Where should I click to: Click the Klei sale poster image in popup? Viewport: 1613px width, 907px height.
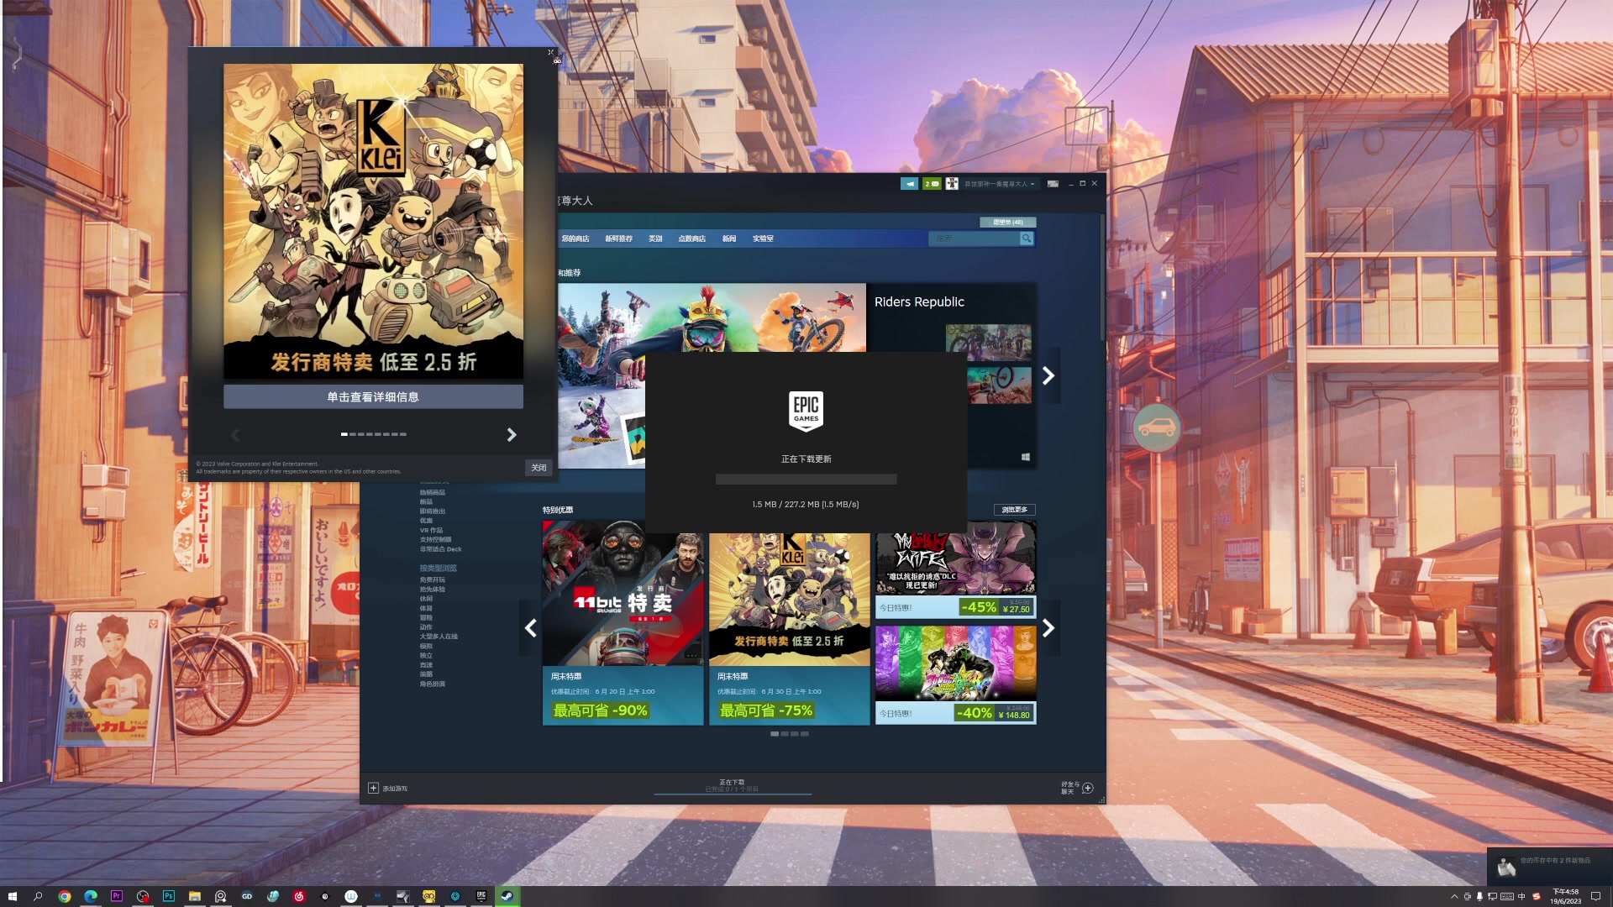tap(373, 222)
